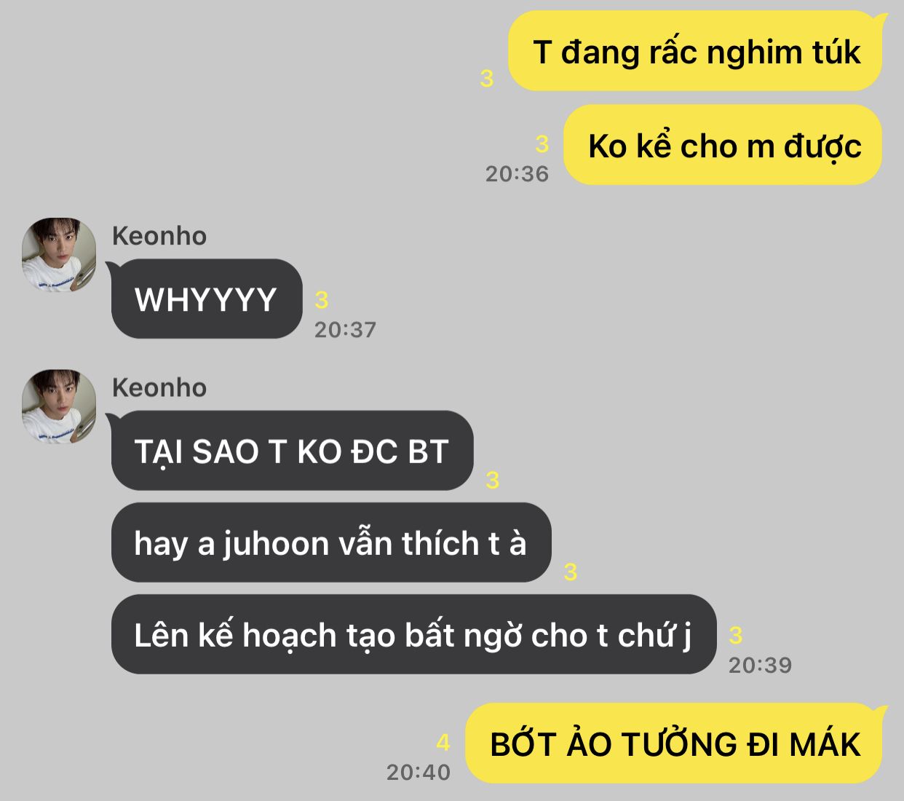Tap 'Lên kế hoạch tạo bất ngờ' message
The width and height of the screenshot is (904, 801).
coord(413,634)
